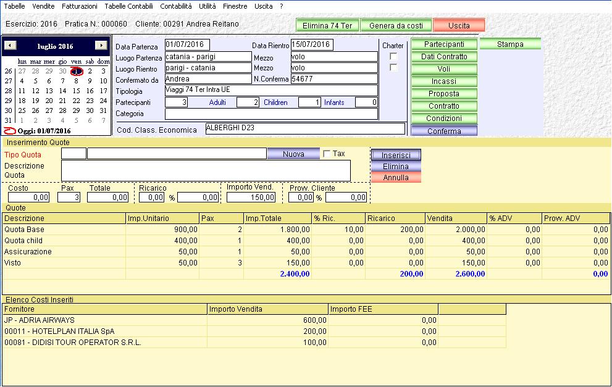This screenshot has width=612, height=387.
Task: Click the Elimina 74 Ter button
Action: point(327,26)
